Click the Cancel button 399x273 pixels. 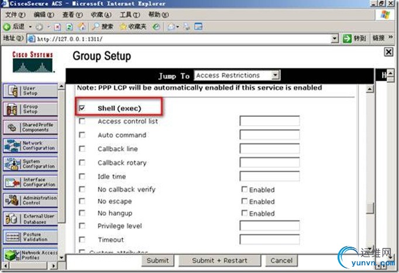pyautogui.click(x=281, y=261)
